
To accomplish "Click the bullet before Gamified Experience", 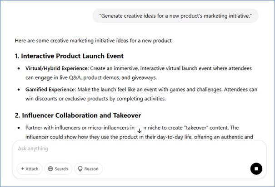I will click(x=19, y=90).
